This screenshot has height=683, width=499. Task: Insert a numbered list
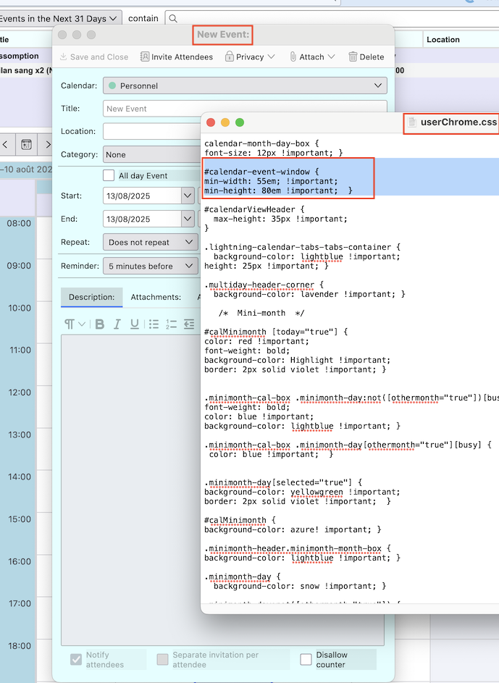pyautogui.click(x=172, y=324)
